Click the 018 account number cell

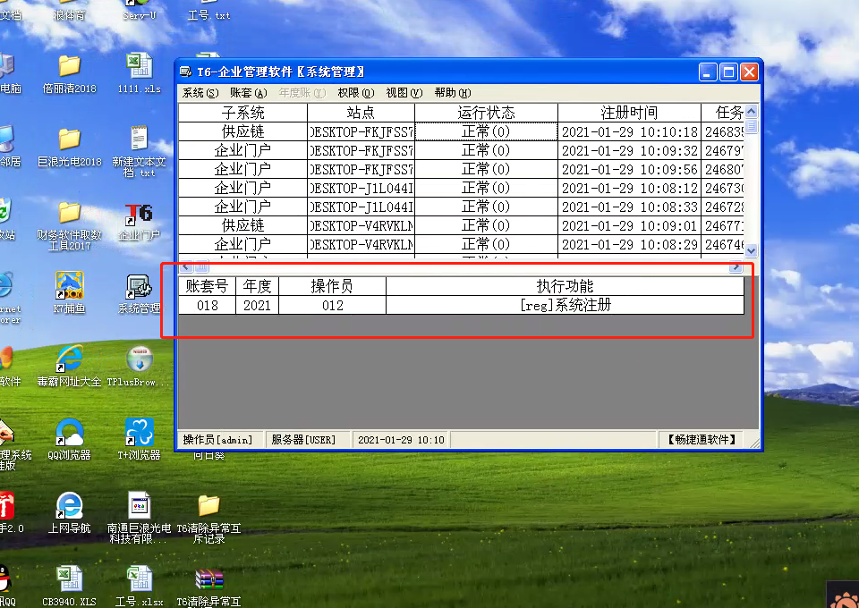(x=207, y=306)
